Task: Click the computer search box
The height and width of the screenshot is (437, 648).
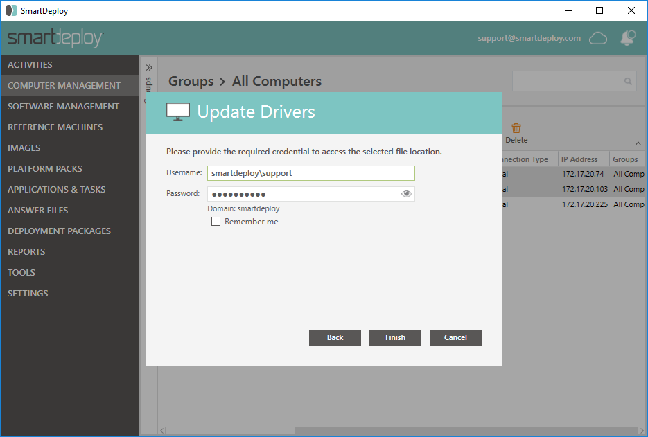Action: coord(574,81)
